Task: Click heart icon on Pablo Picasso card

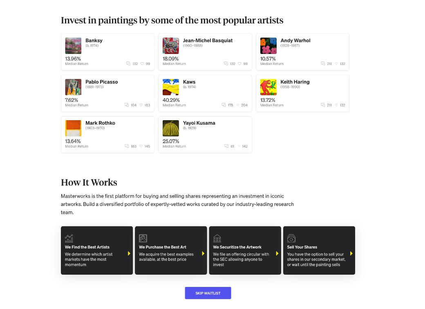Action: point(141,105)
